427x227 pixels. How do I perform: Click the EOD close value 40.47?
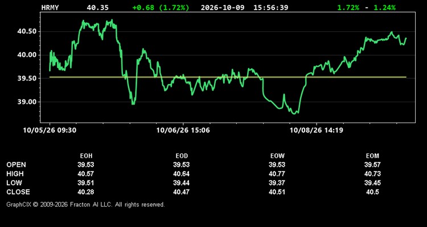click(182, 192)
